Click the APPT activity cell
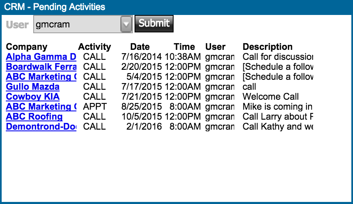This screenshot has height=204, width=353. coord(95,107)
